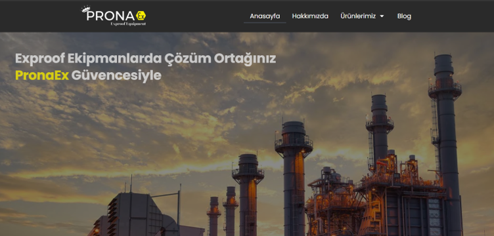This screenshot has width=494, height=236.
Task: Open Ürünlerimiz menu item
Action: click(358, 16)
